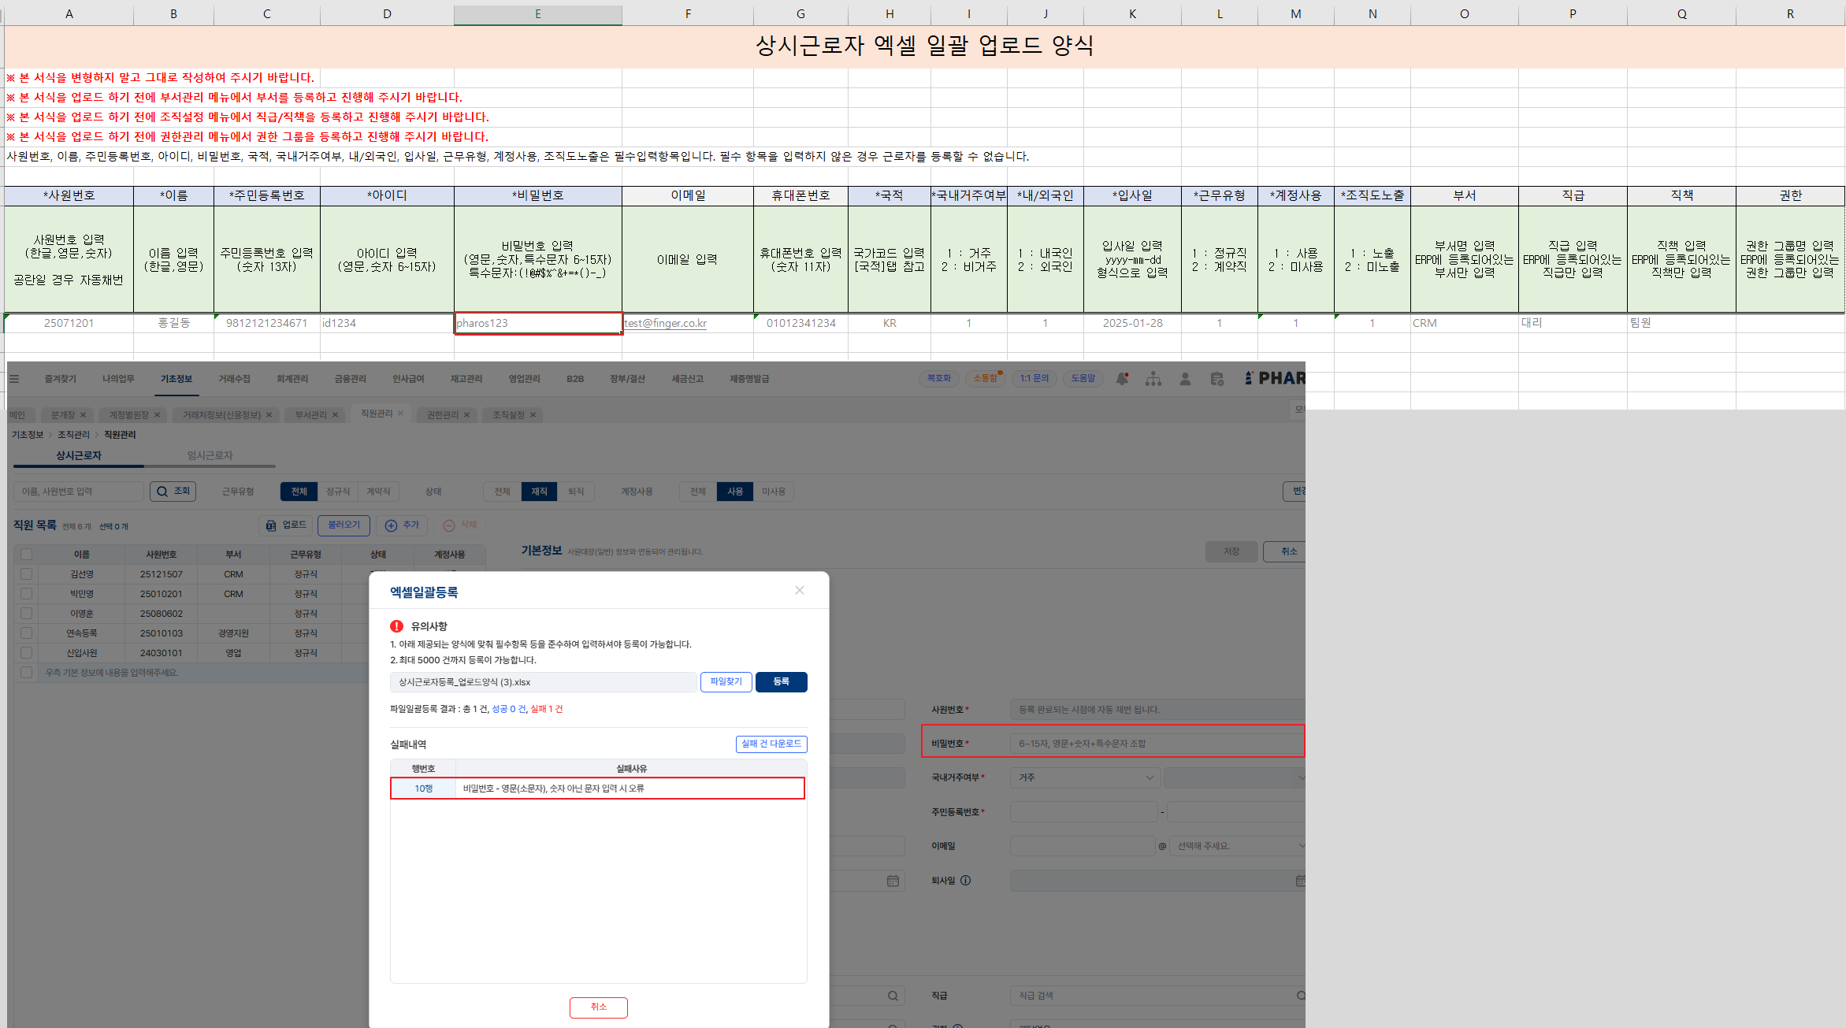Select 미사용 in 계정사용 filter
This screenshot has height=1028, width=1846.
pyautogui.click(x=774, y=492)
